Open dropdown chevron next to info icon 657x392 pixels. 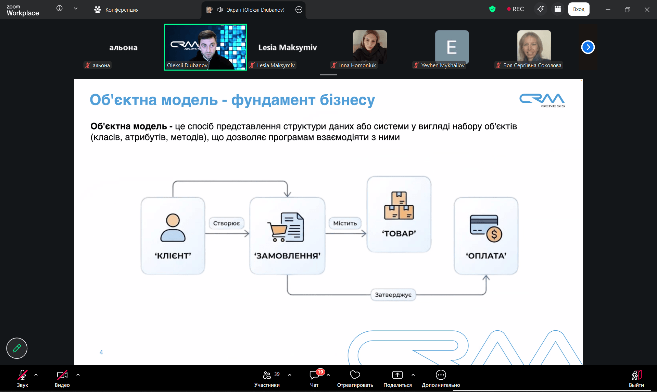point(76,9)
